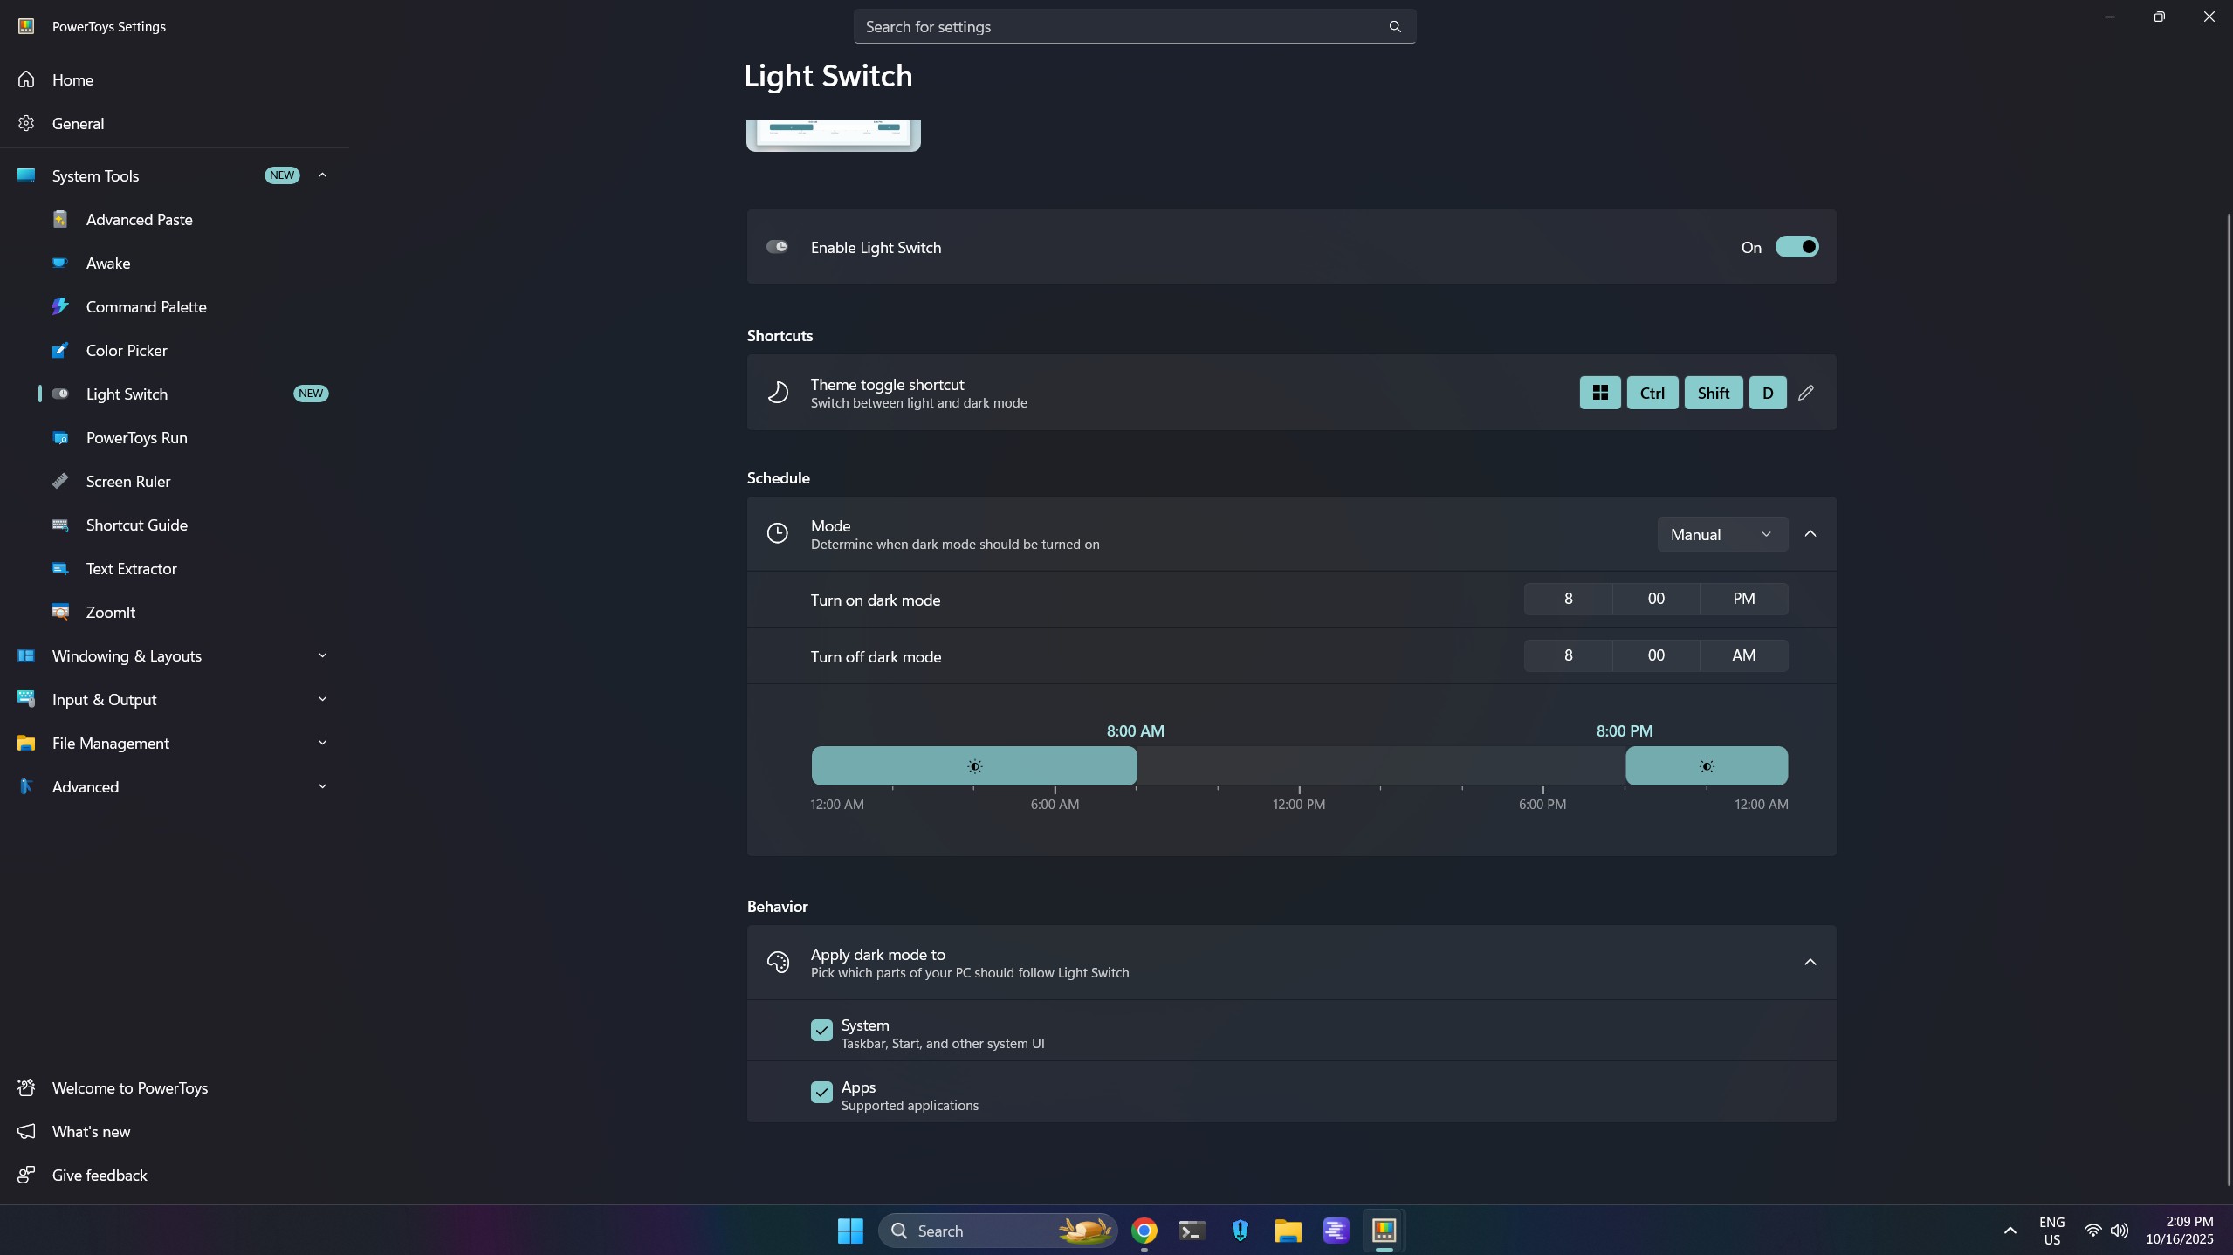This screenshot has width=2233, height=1255.
Task: Uncheck the System checkbox
Action: coord(821,1031)
